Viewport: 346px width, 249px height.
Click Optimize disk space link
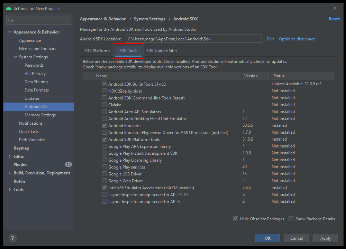tap(297, 39)
